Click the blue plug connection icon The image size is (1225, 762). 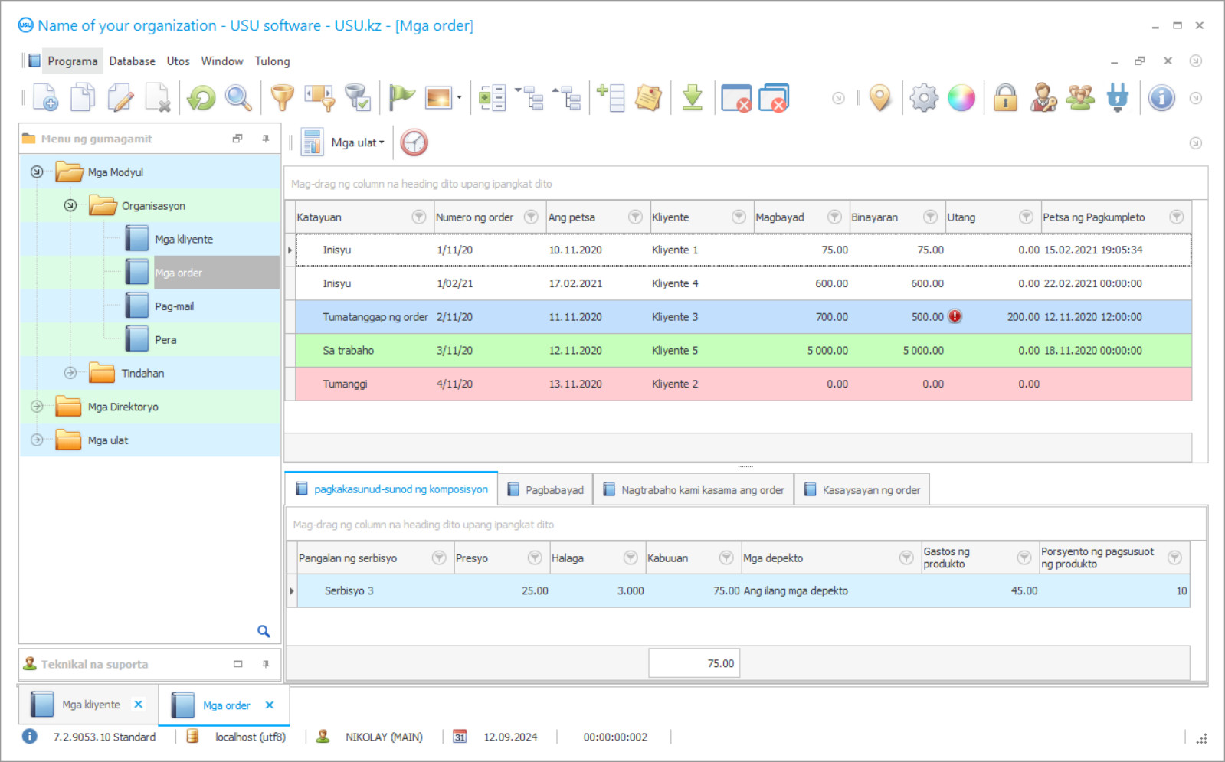pos(1118,98)
